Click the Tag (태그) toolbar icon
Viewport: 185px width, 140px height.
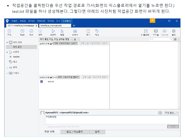point(97,31)
